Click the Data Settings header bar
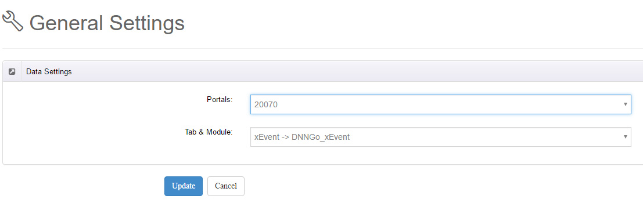Viewport: 643px width, 210px height. click(x=323, y=71)
